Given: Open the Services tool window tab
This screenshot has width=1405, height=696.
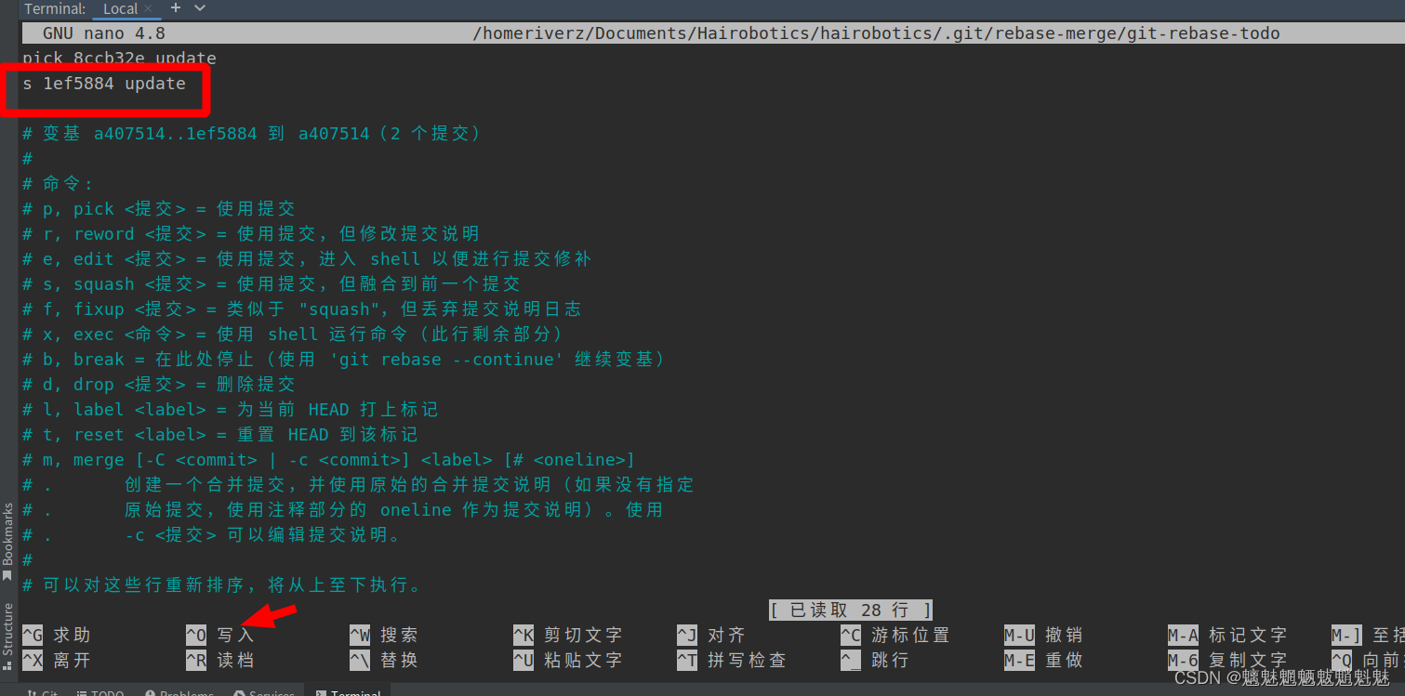Looking at the screenshot, I should 266,693.
